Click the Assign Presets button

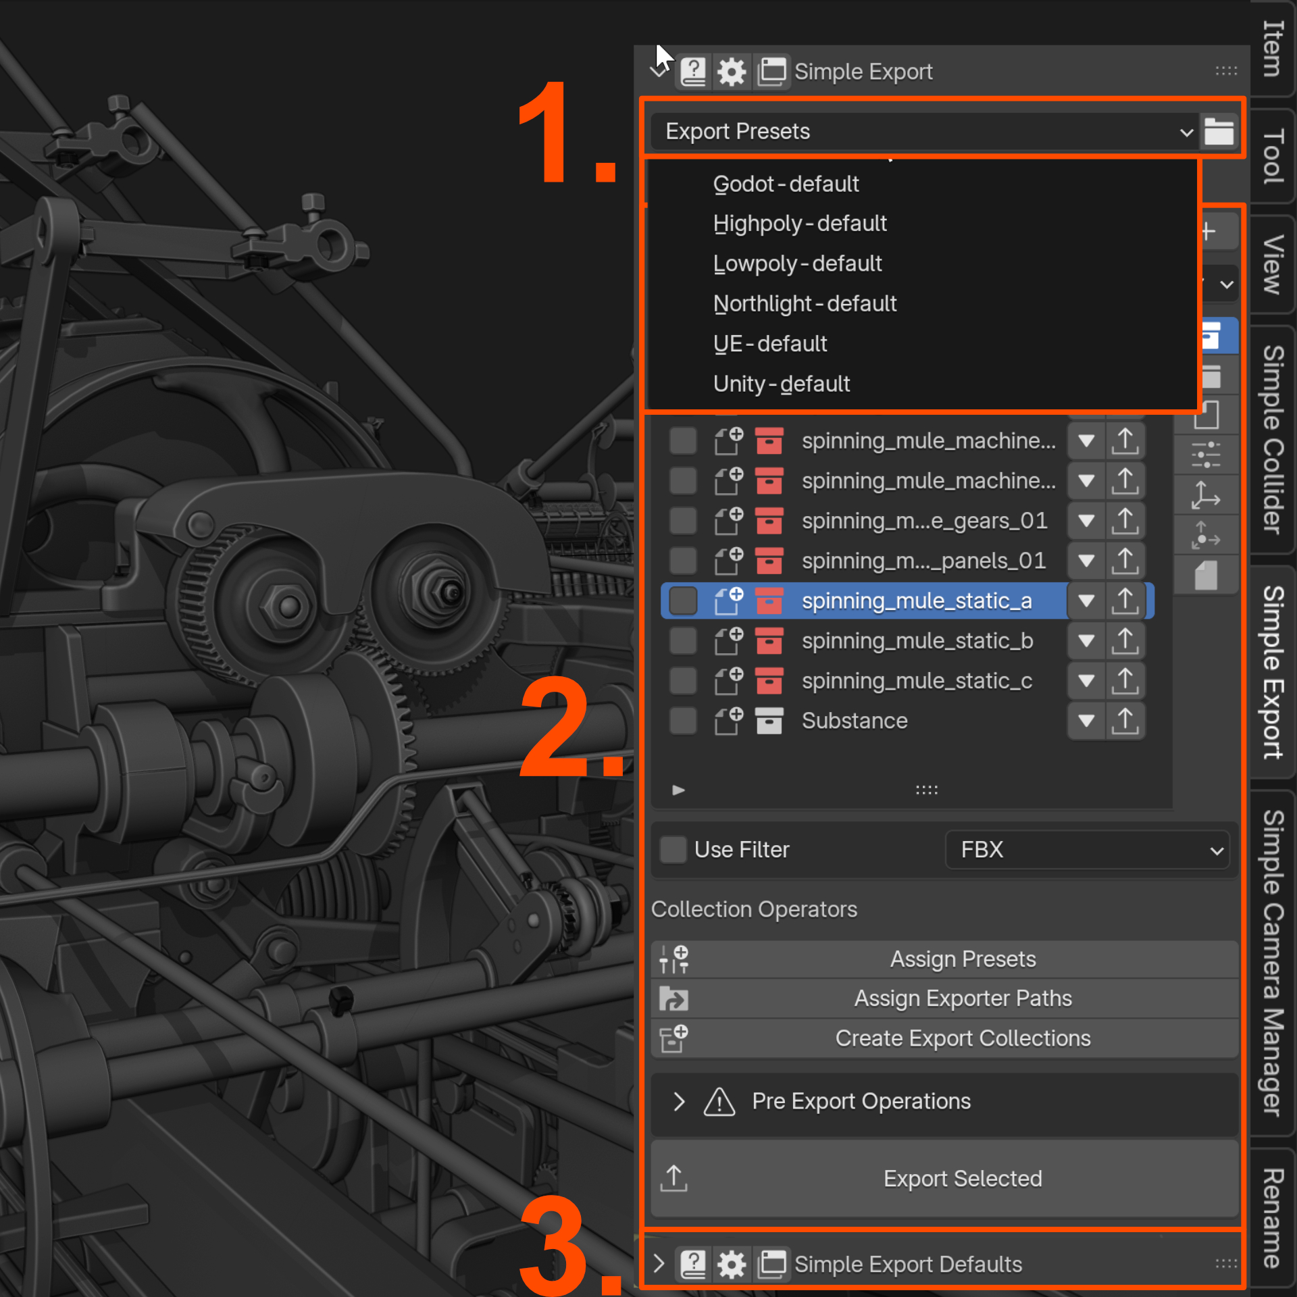pyautogui.click(x=944, y=959)
